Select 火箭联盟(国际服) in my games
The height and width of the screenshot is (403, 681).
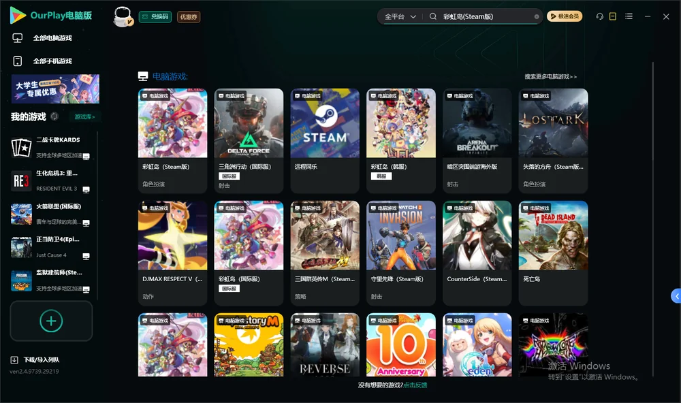click(x=51, y=214)
